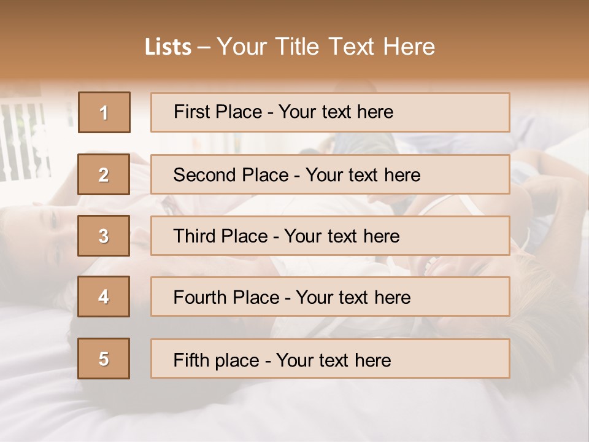Click the bold word Lists in title
Screen dimensions: 589x442
[168, 47]
